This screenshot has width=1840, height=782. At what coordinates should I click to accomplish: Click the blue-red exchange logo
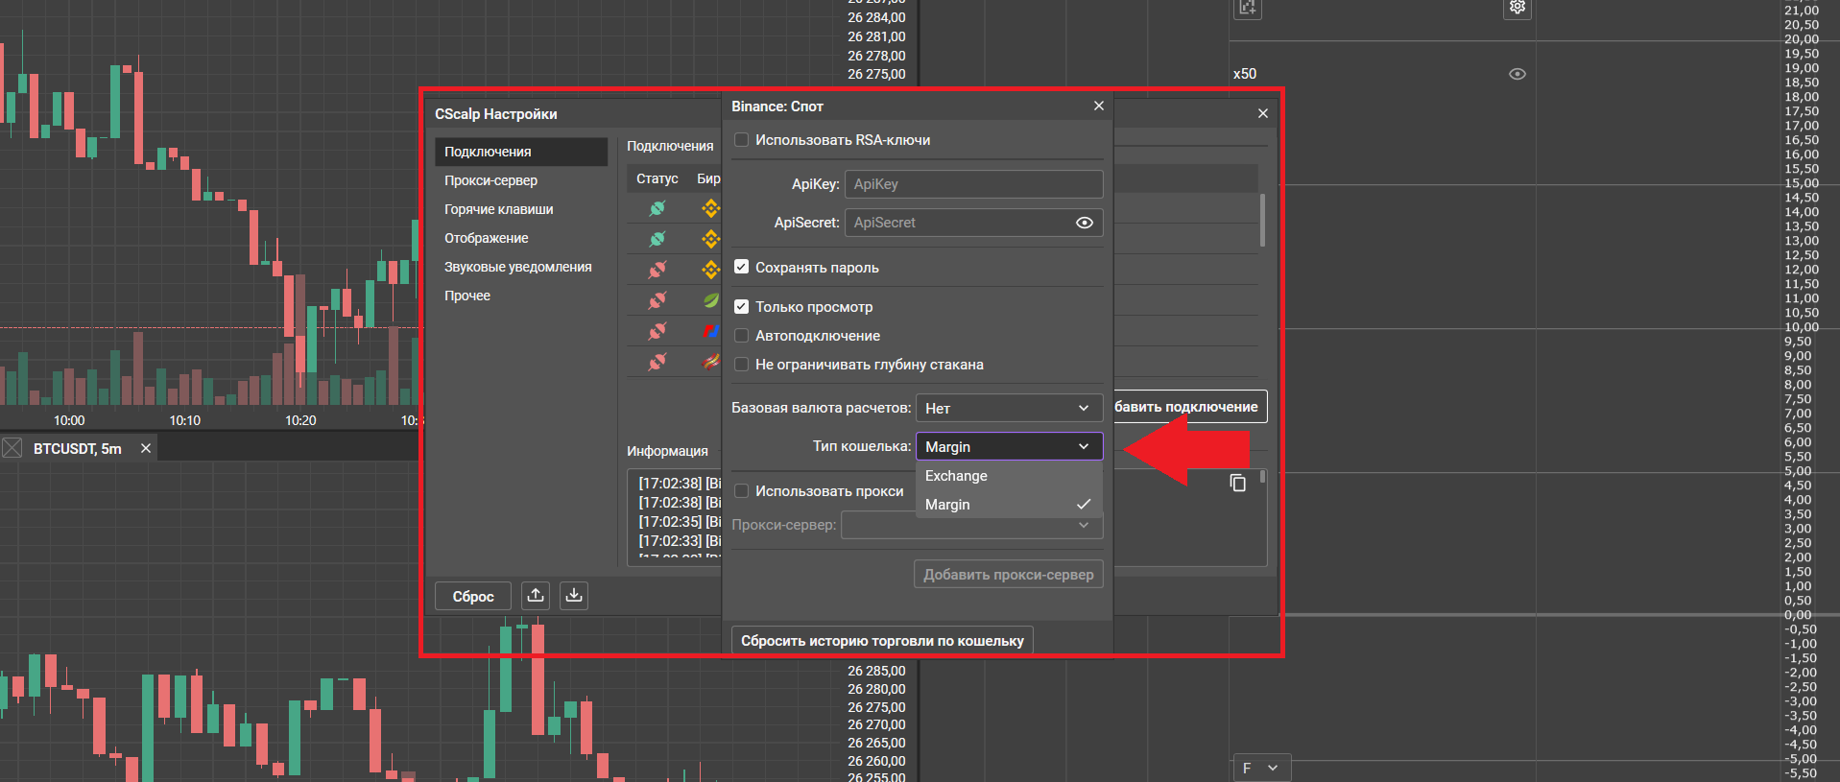pyautogui.click(x=711, y=331)
